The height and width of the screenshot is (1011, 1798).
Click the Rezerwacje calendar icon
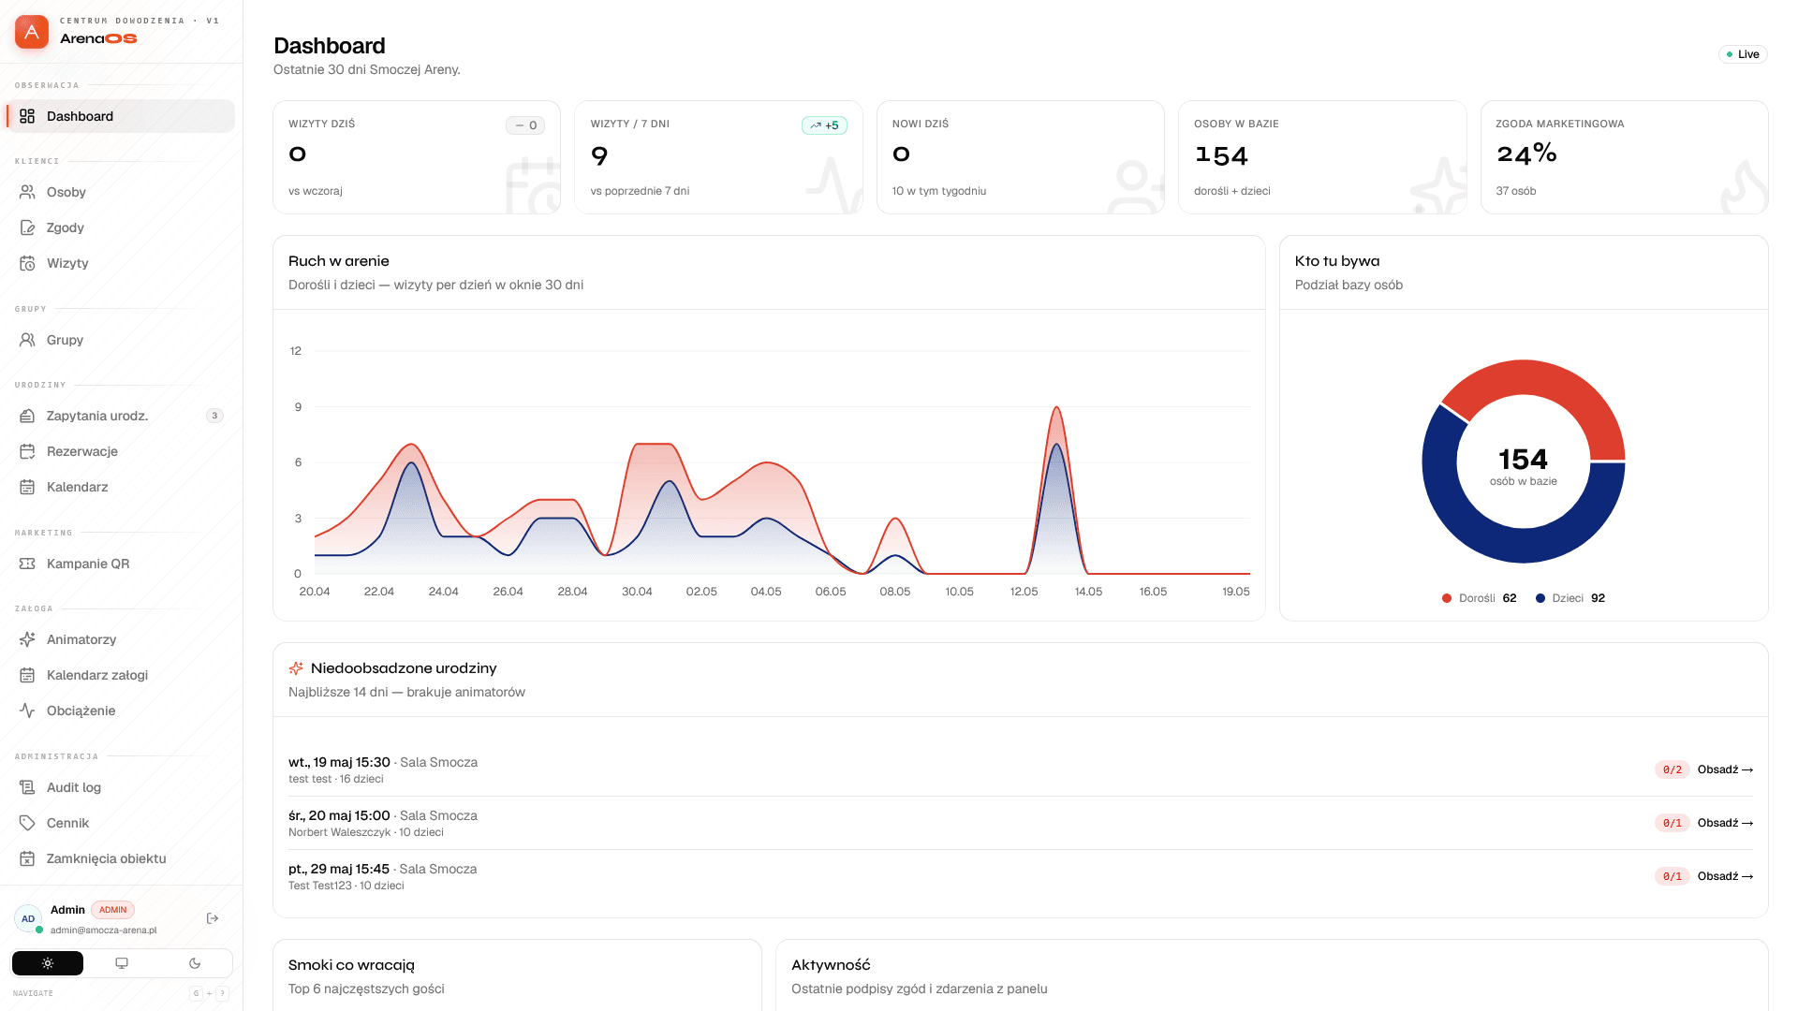click(x=27, y=451)
